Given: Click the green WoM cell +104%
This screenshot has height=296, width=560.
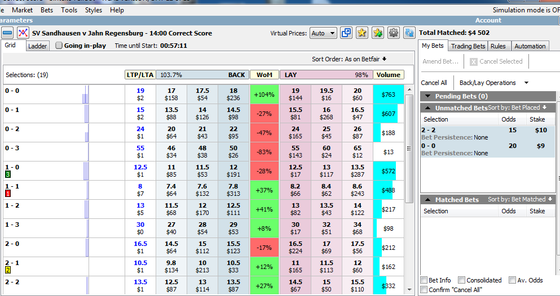Looking at the screenshot, I should [264, 95].
